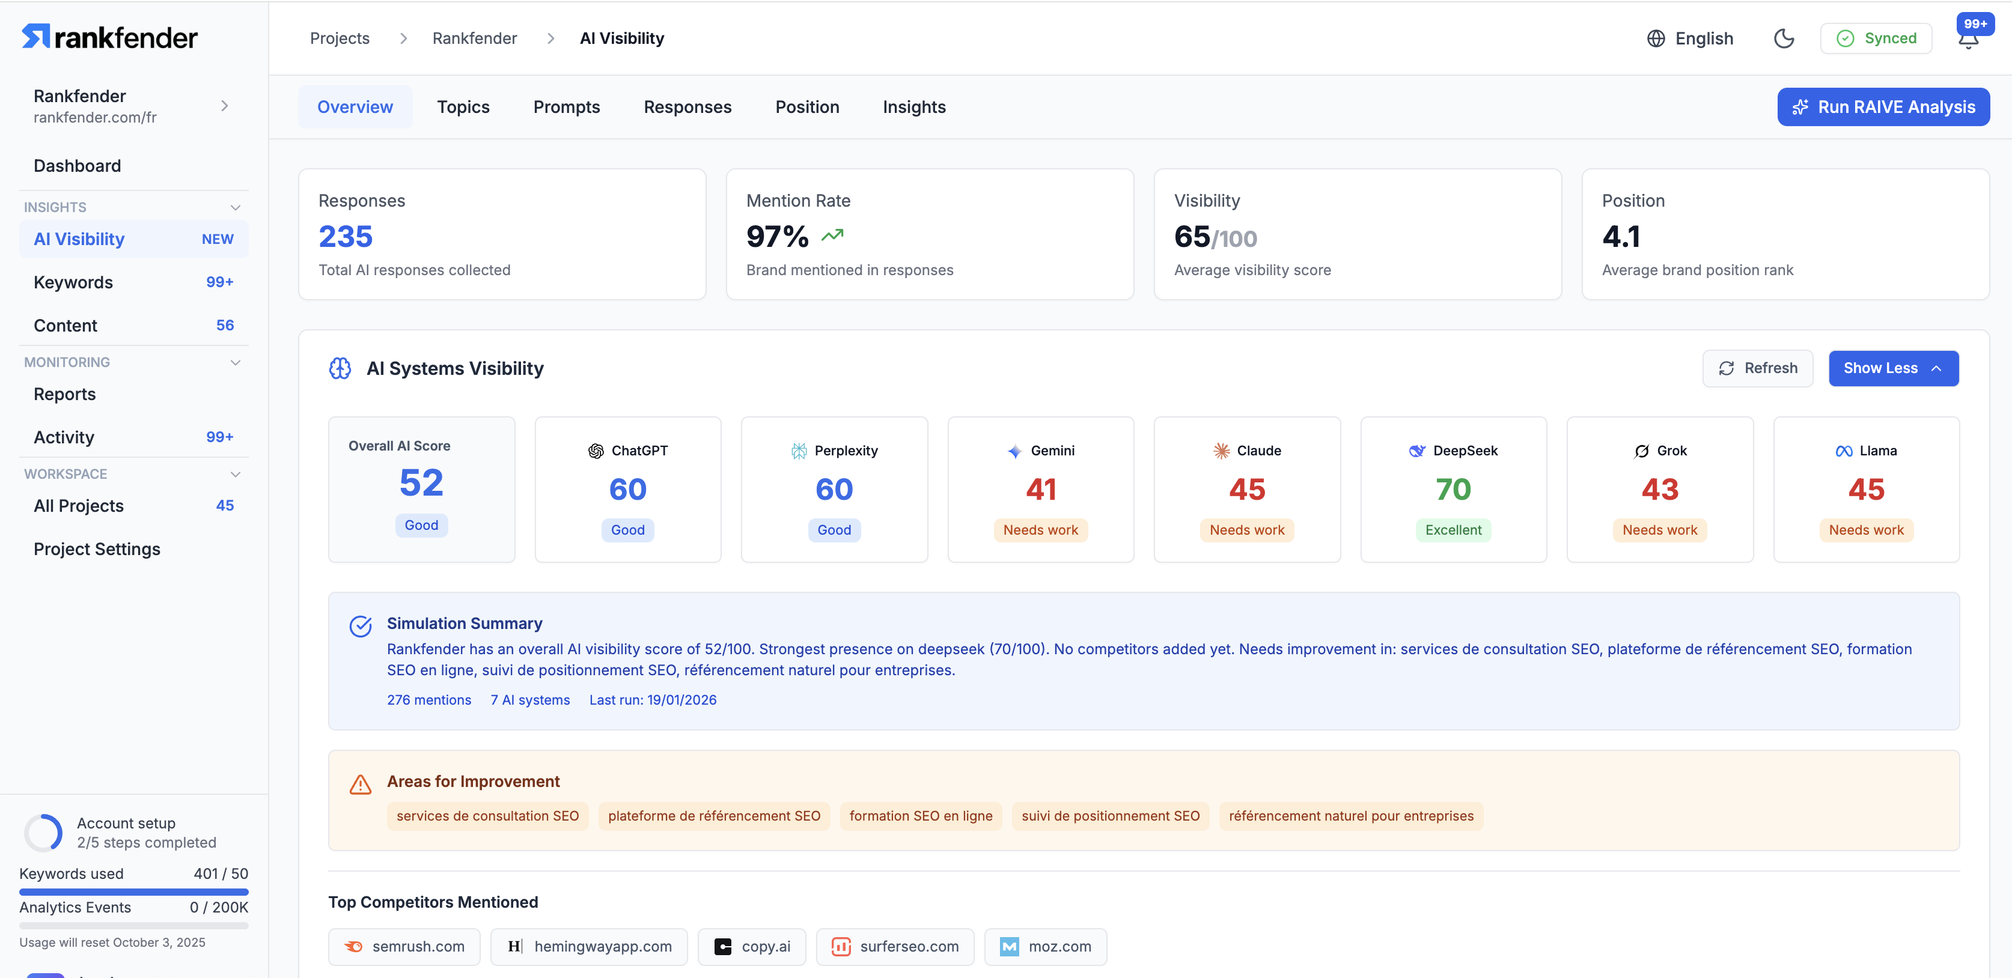The image size is (2012, 978).
Task: Click the ChatGPT logo icon
Action: [x=596, y=451]
